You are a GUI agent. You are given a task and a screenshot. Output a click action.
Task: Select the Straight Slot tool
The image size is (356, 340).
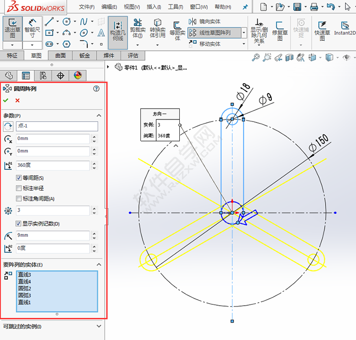(x=49, y=44)
